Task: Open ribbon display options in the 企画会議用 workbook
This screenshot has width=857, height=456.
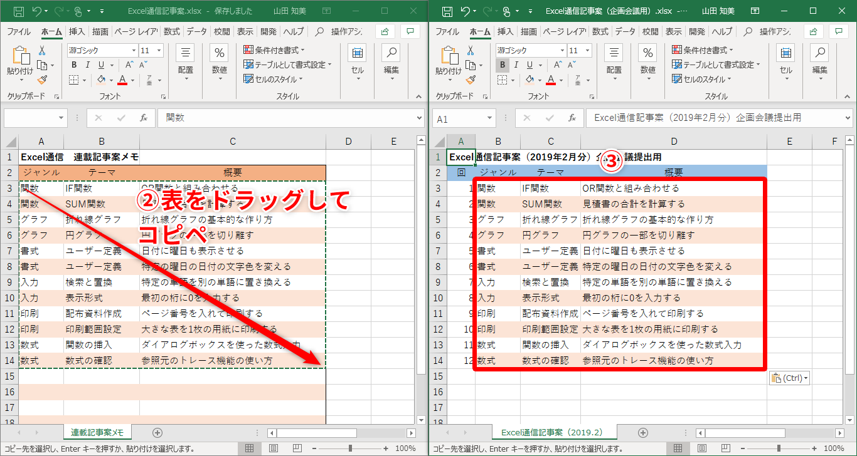Action: 756,11
